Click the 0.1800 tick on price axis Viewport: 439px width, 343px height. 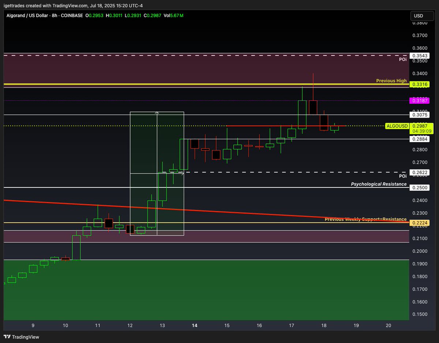[x=420, y=277]
